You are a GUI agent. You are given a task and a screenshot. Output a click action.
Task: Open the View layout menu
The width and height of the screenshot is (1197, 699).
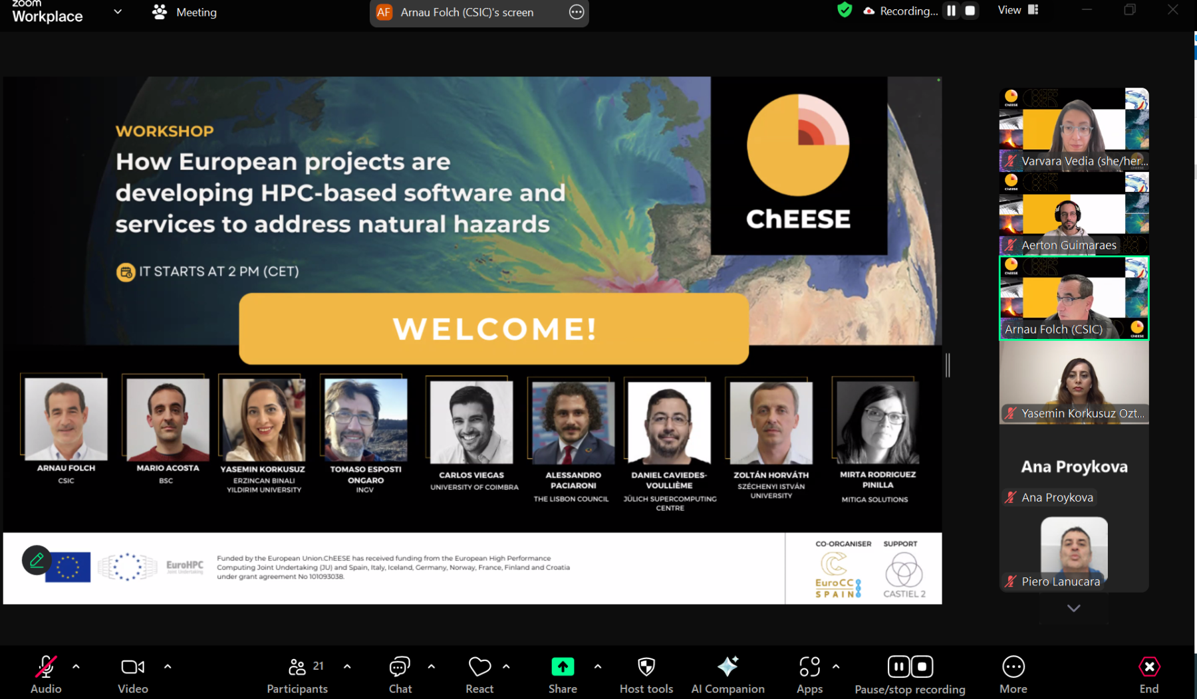click(x=1017, y=10)
